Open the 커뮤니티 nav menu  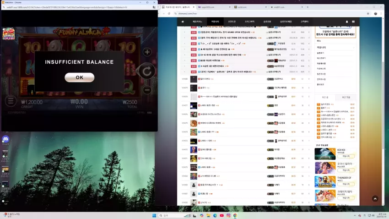[215, 22]
